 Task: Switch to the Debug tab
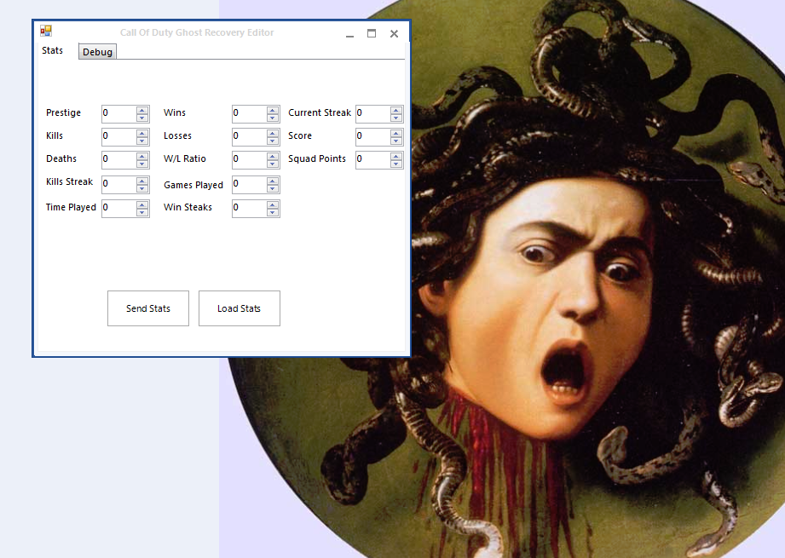click(97, 52)
